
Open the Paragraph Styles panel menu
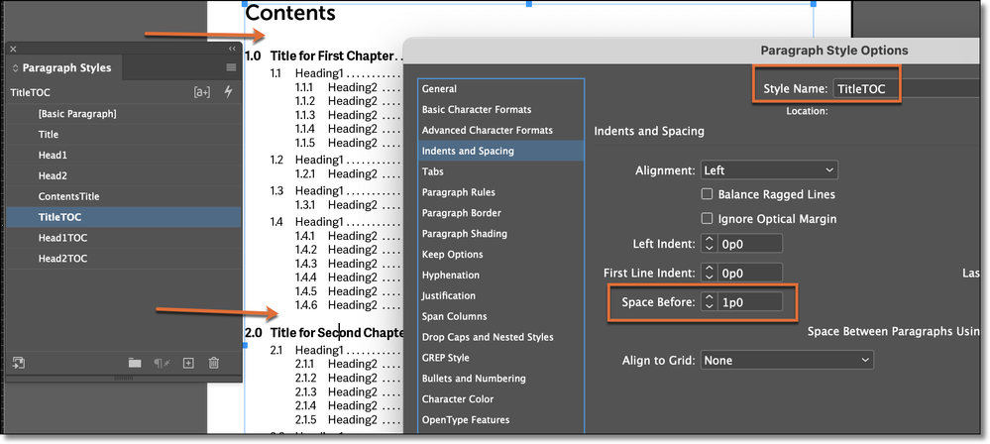[x=231, y=67]
